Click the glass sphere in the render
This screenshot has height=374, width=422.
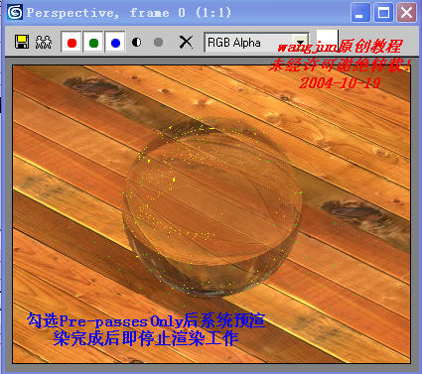pyautogui.click(x=212, y=206)
